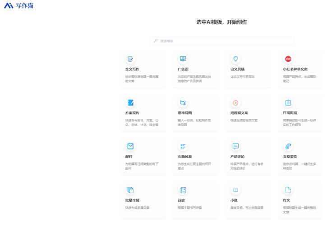Click the 广告语 AD screen icon

pyautogui.click(x=183, y=59)
